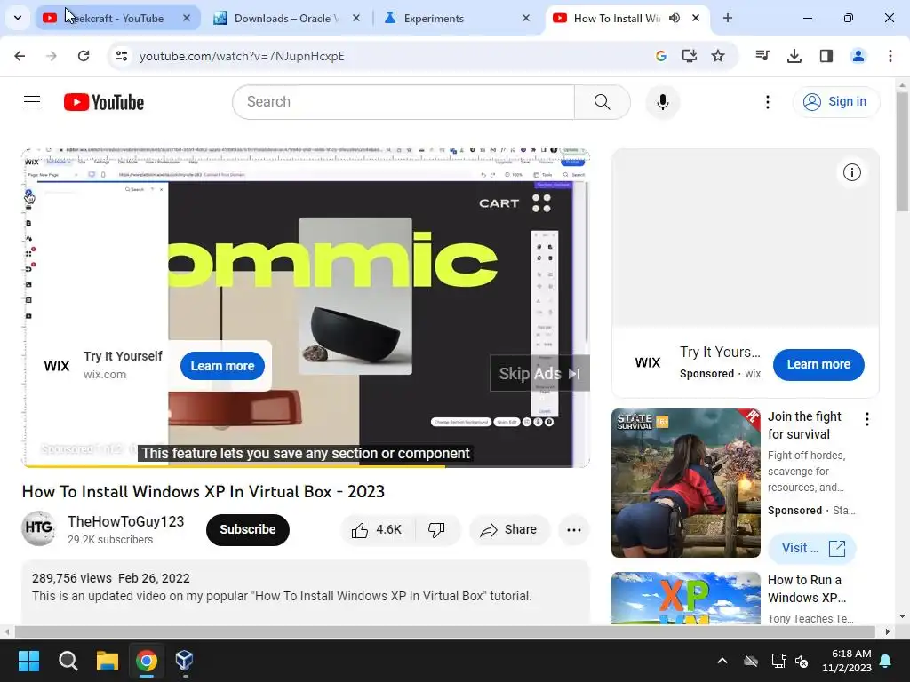Open the tab search dropdown arrow
This screenshot has height=682, width=910.
(18, 18)
